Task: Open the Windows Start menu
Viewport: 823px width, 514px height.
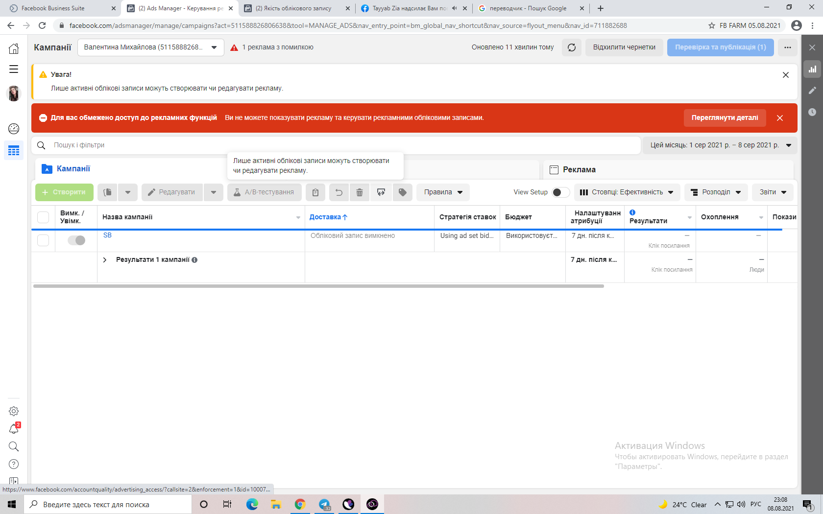Action: pos(12,504)
